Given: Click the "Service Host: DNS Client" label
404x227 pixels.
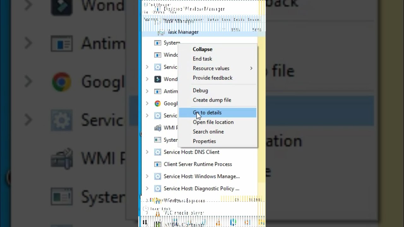Looking at the screenshot, I should pos(192,152).
